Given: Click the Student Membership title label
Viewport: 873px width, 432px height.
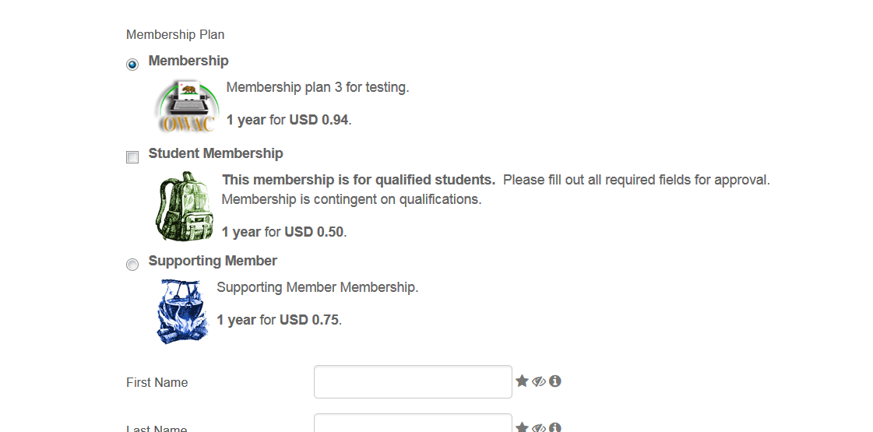Looking at the screenshot, I should tap(216, 153).
